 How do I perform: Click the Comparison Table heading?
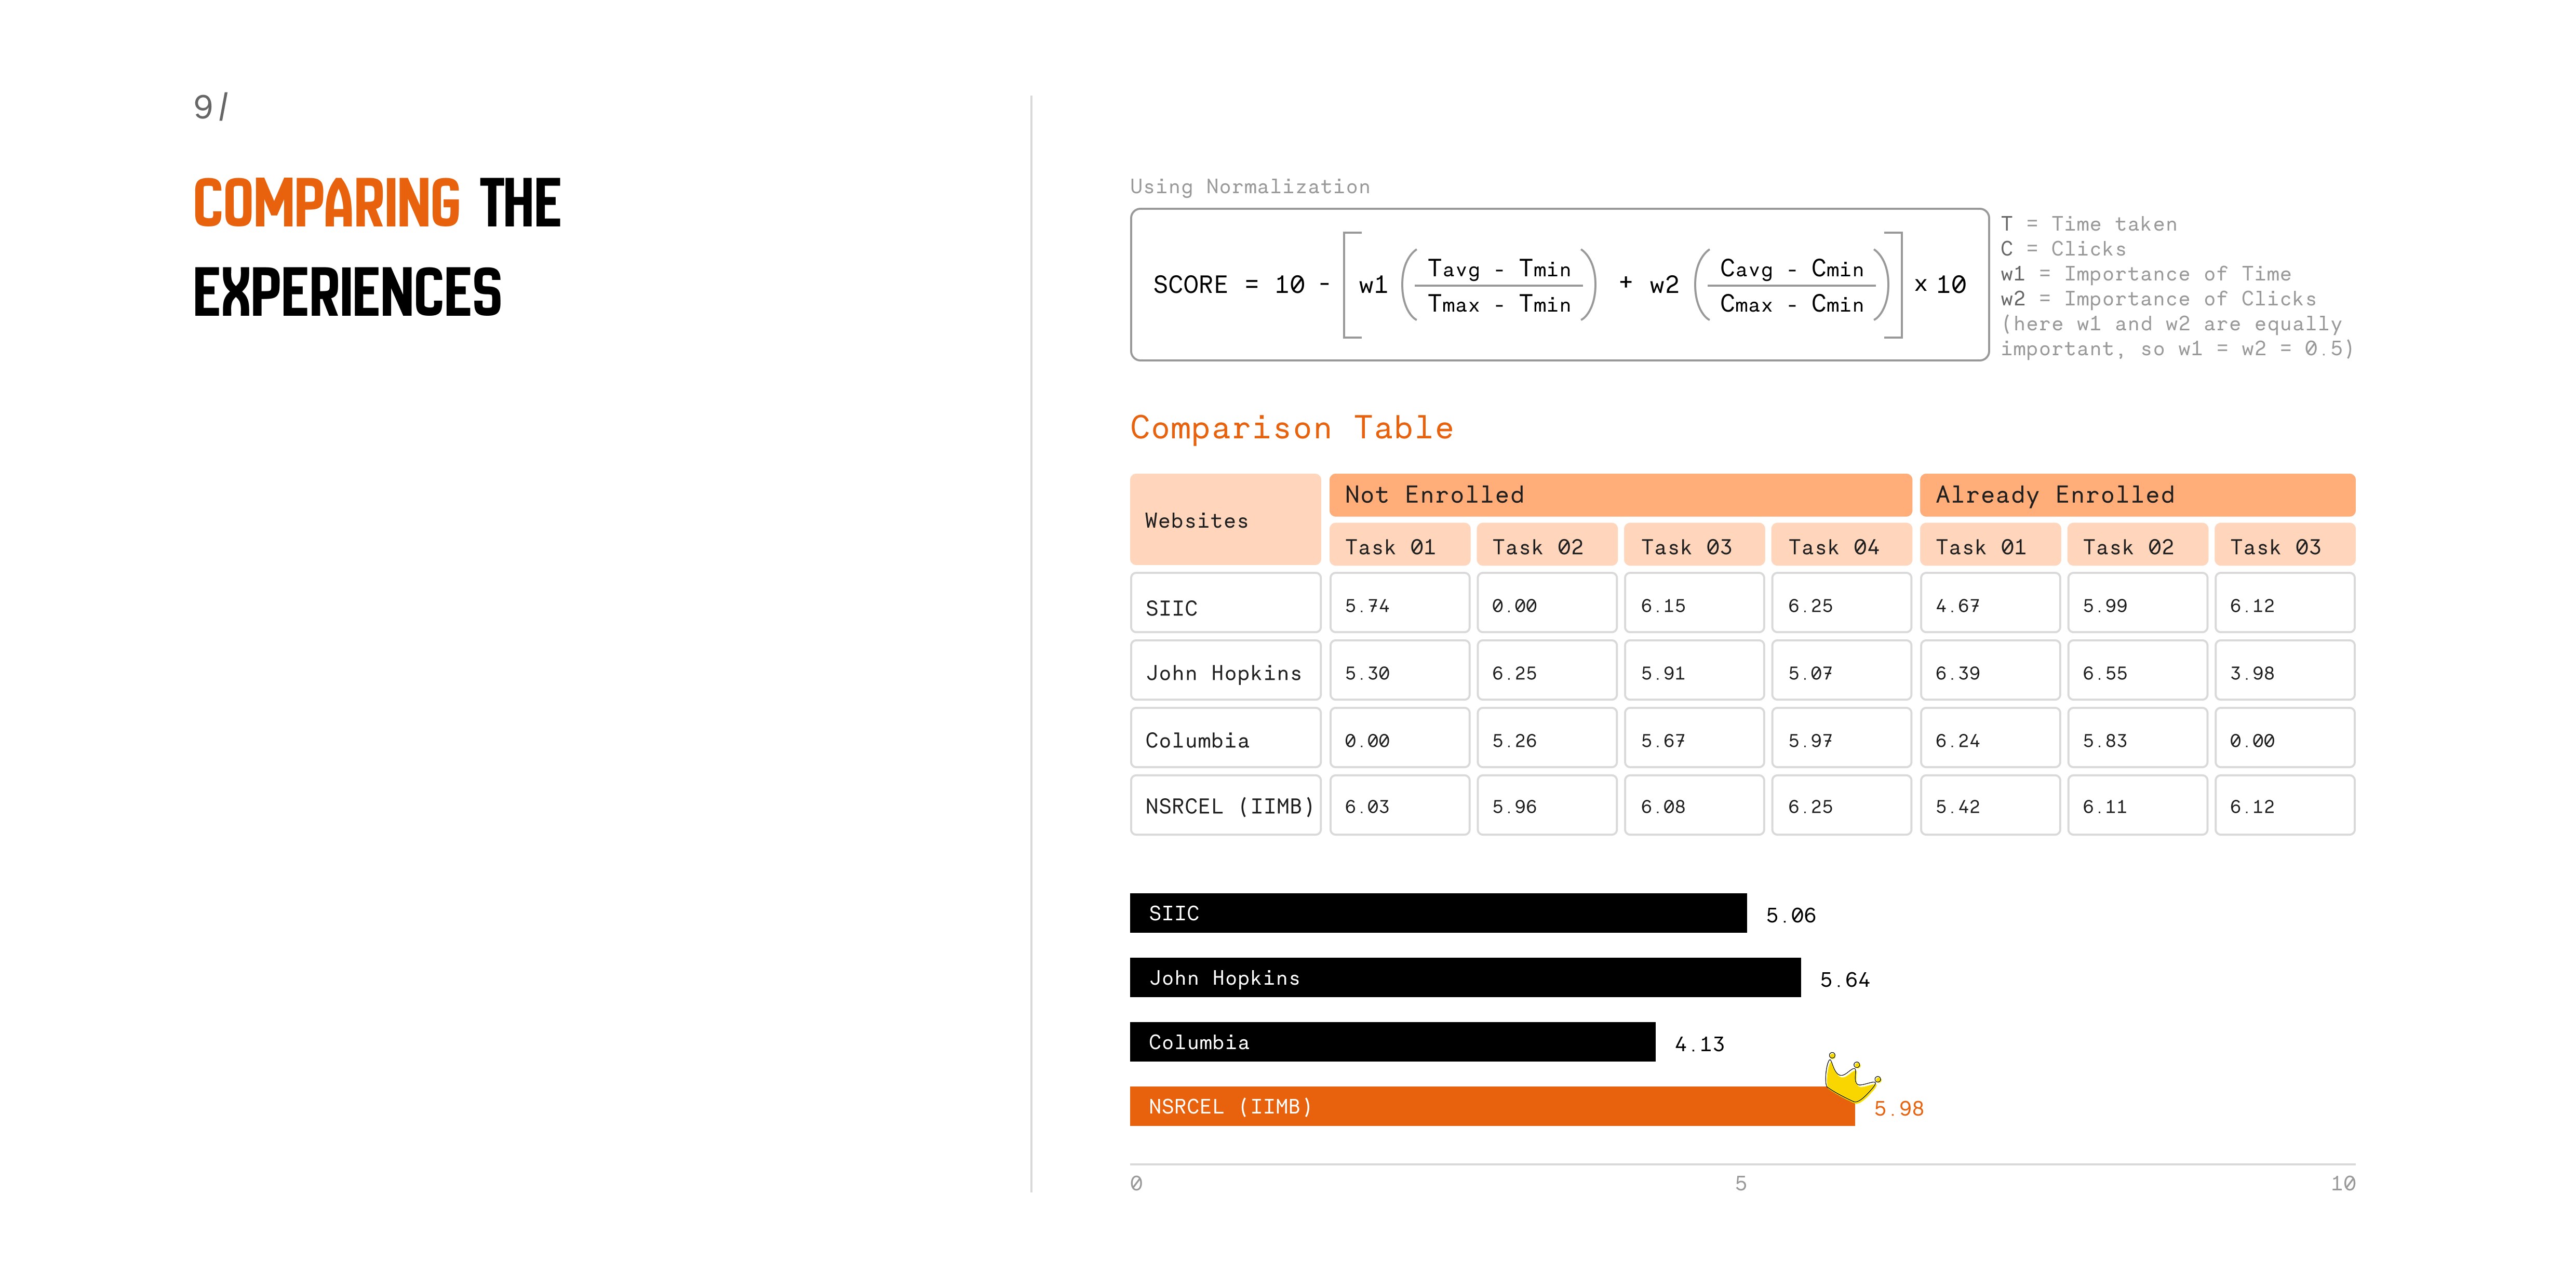point(1291,428)
